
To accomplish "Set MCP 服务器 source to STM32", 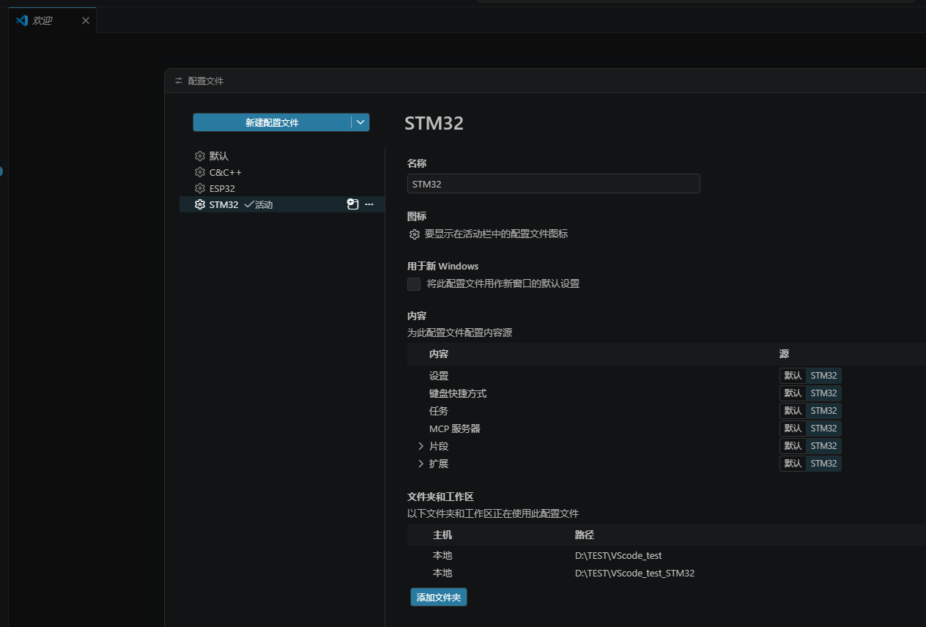I will click(x=823, y=428).
